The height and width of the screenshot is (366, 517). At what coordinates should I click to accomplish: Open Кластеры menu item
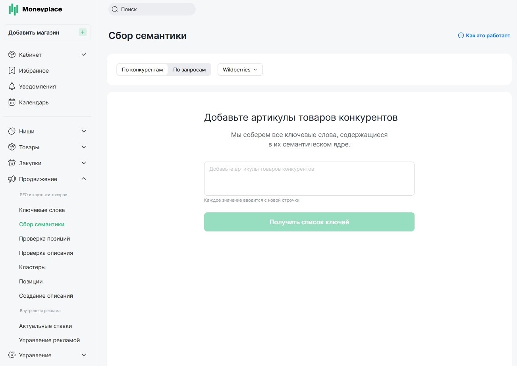coord(32,267)
